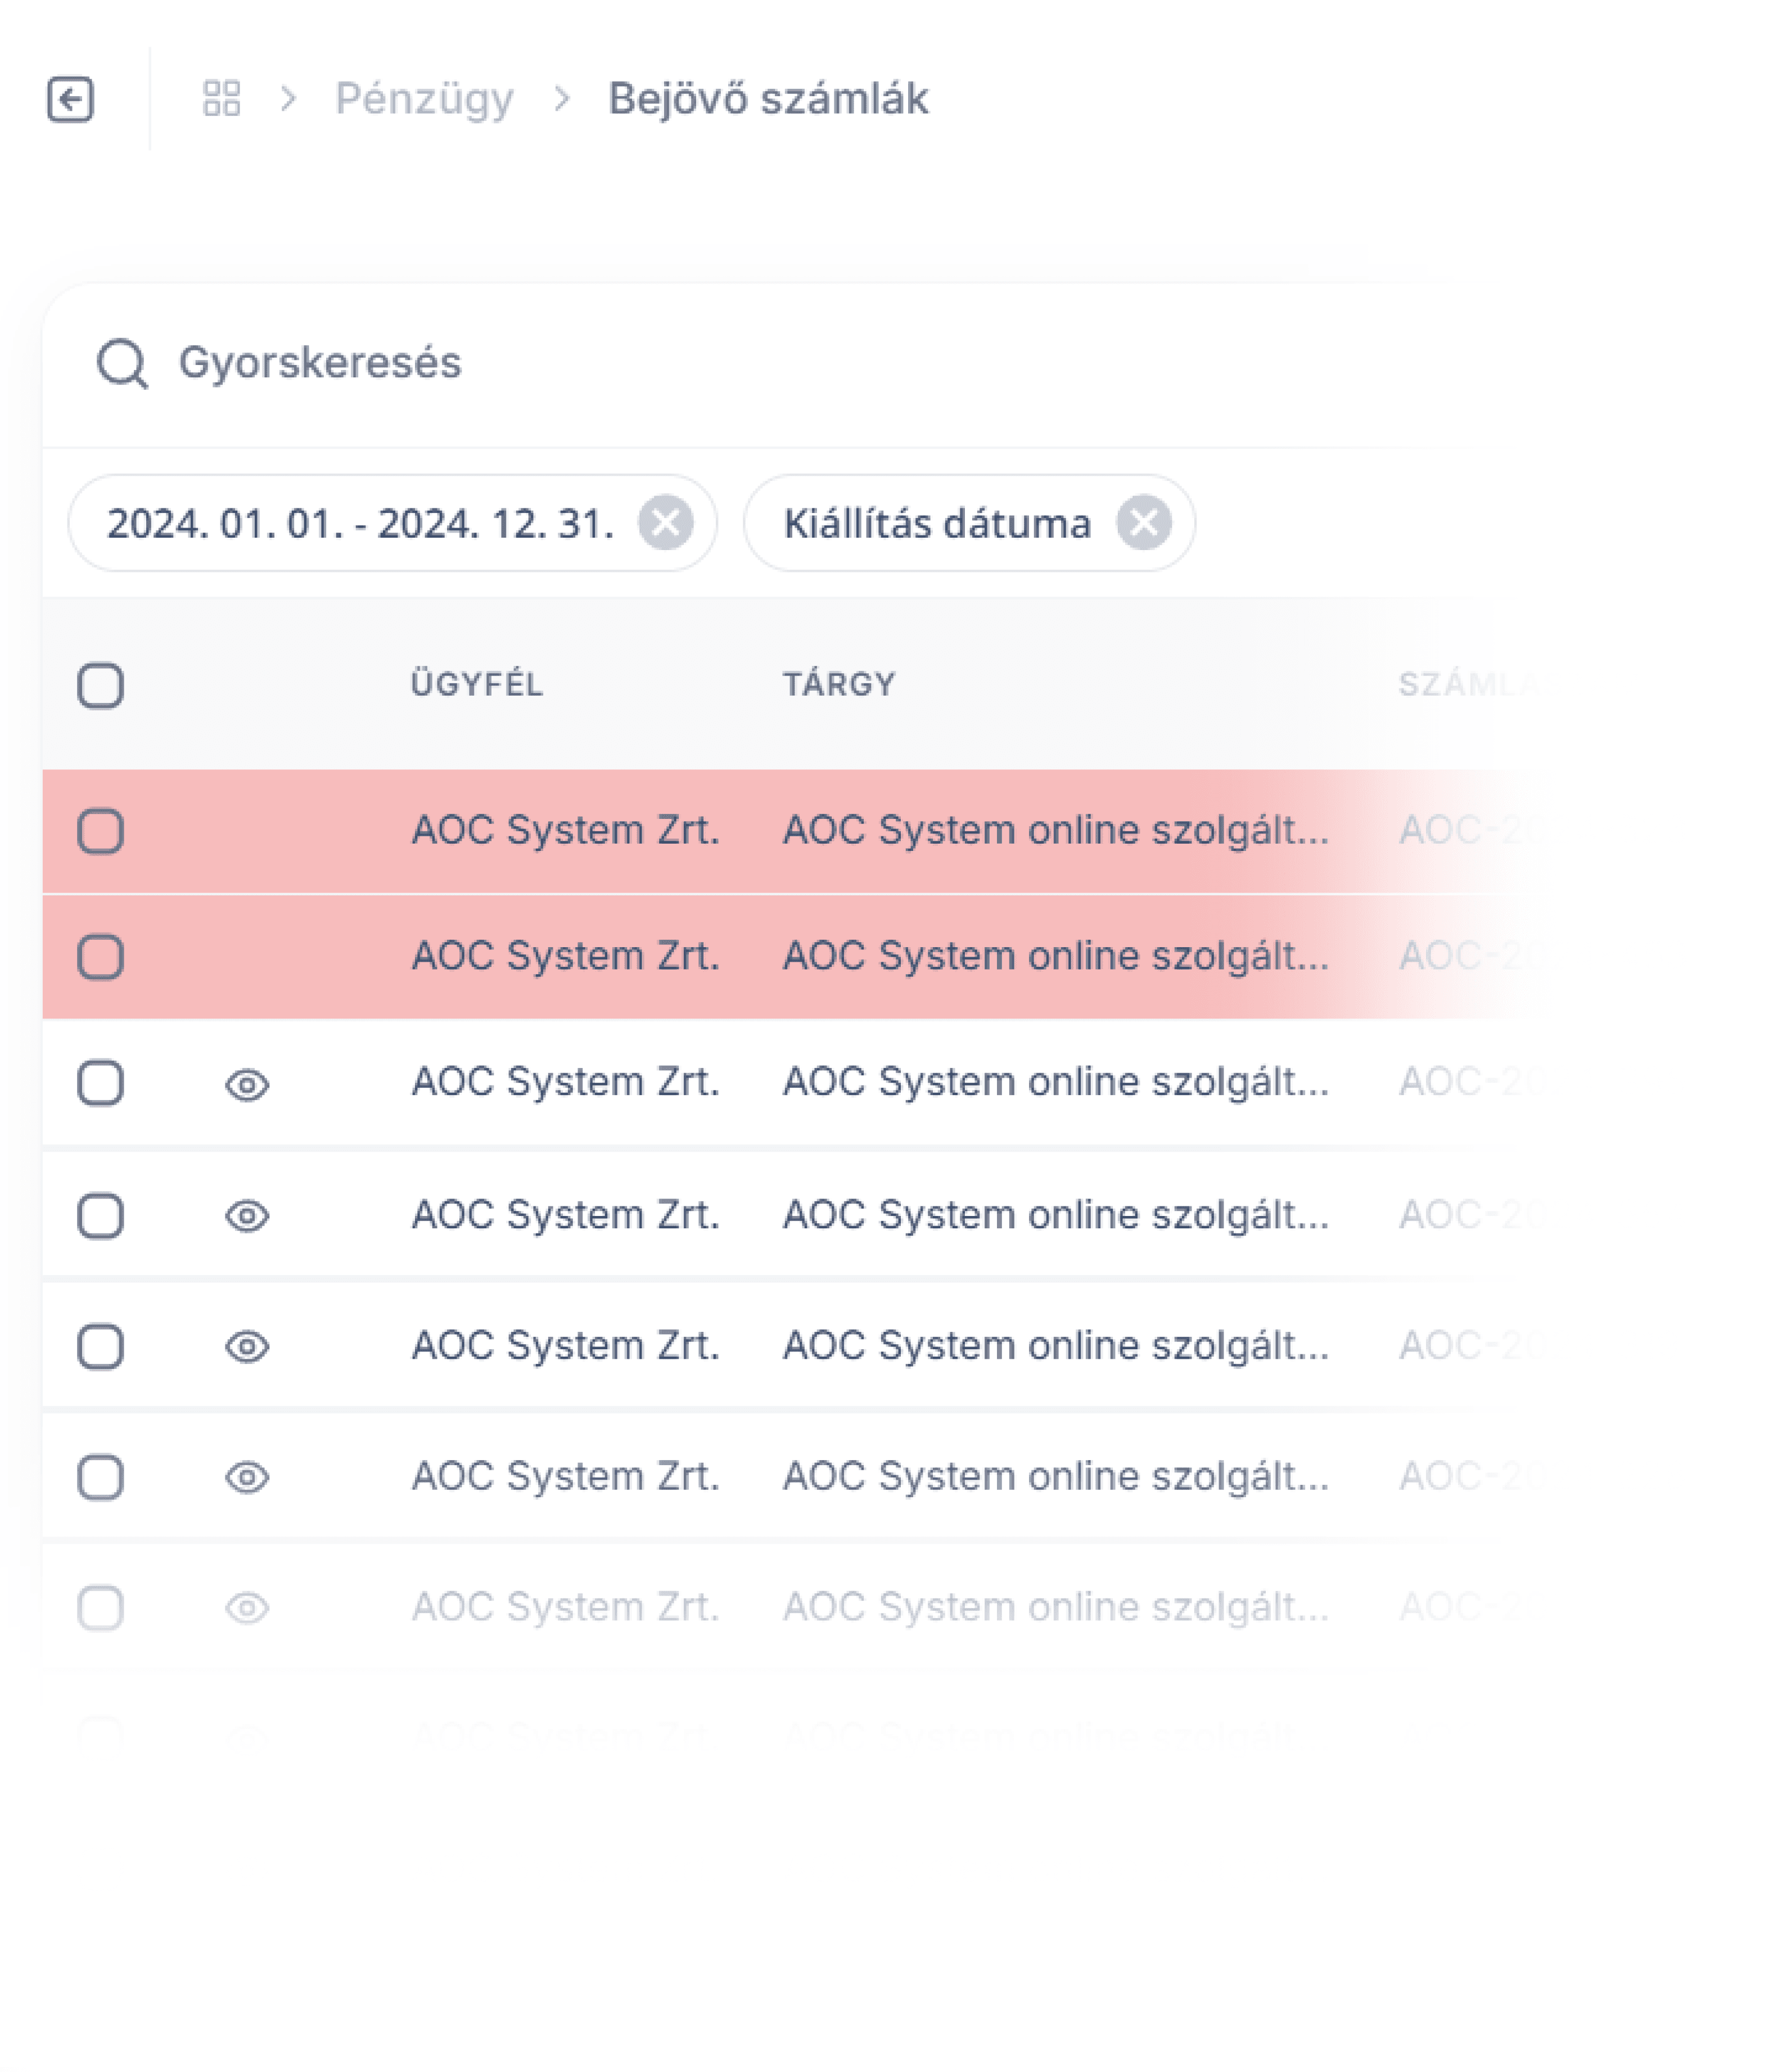Sort by ÜGYFÉL column header
1778x2072 pixels.
(476, 684)
